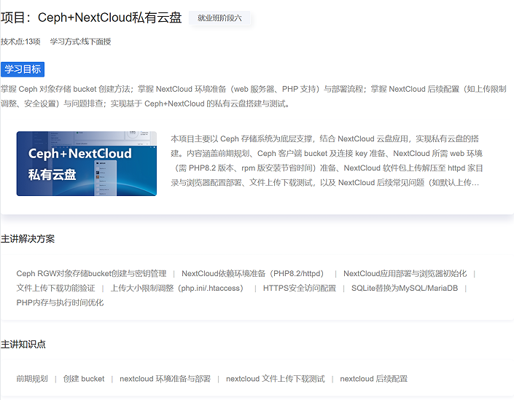Click nextcloud 文件上传下载测试 knowledge point

[276, 379]
